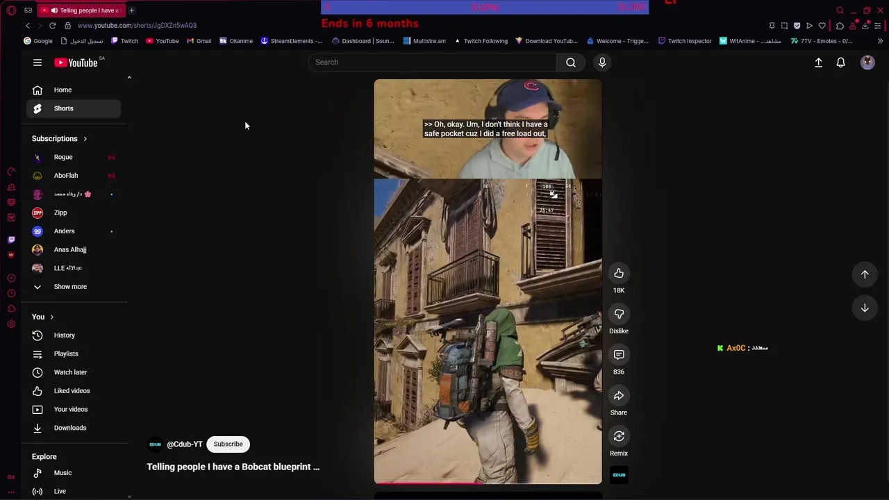Click the site security padlock
889x500 pixels.
click(67, 26)
